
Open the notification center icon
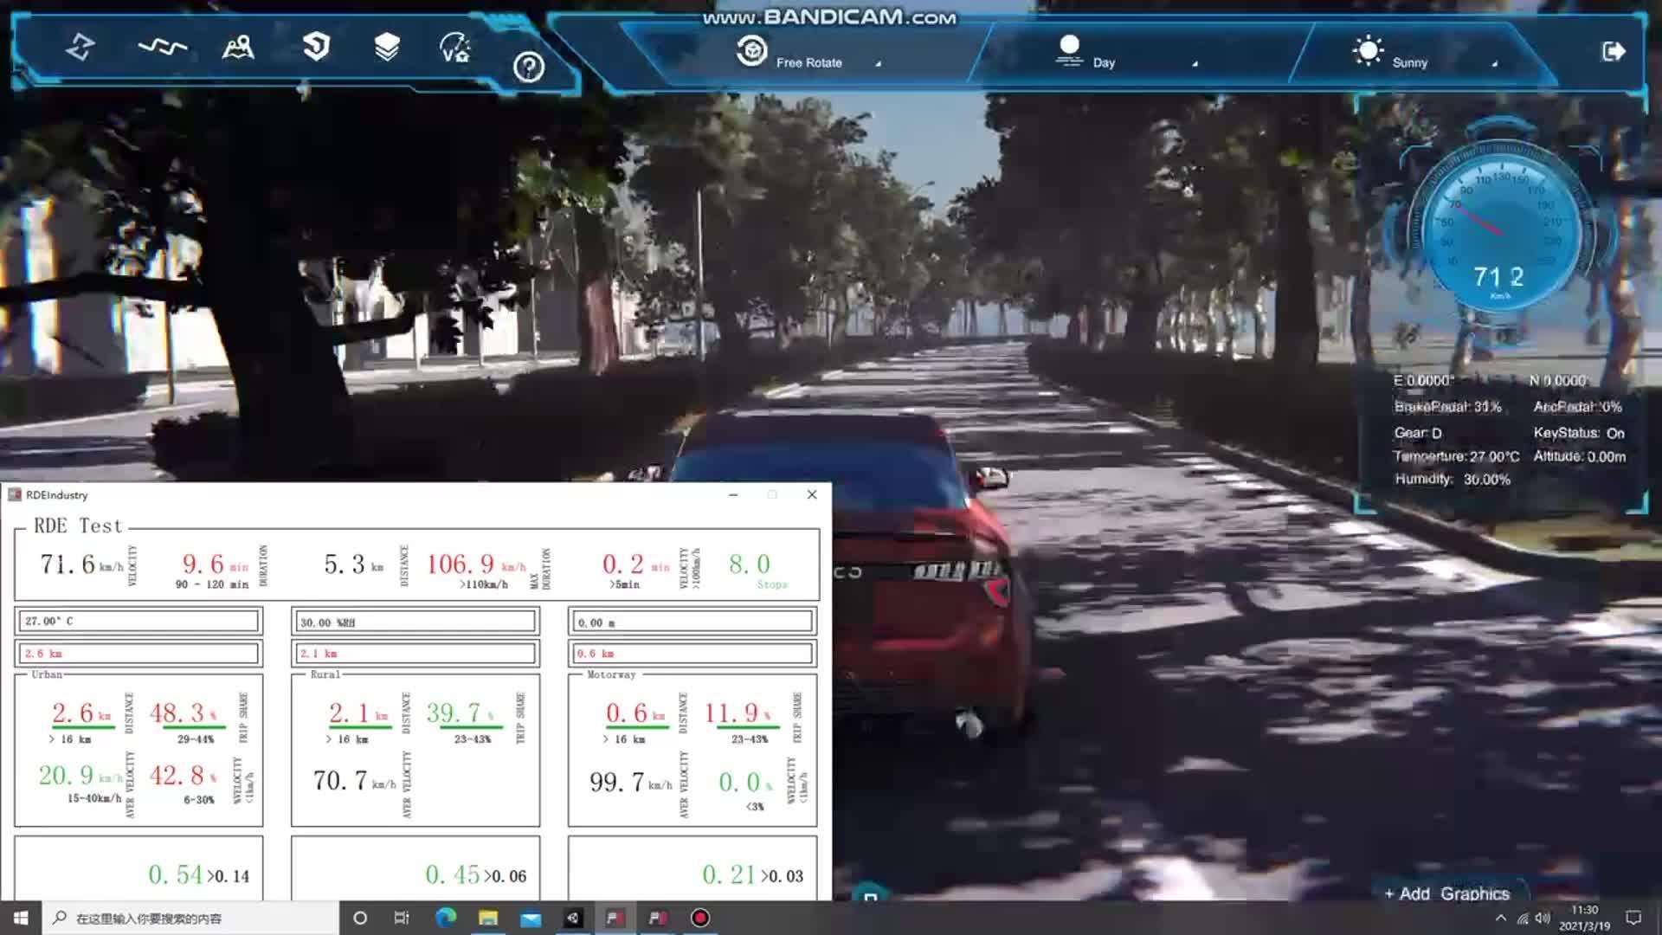pos(1633,918)
